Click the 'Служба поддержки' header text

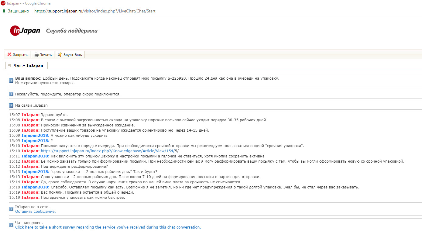[72, 31]
